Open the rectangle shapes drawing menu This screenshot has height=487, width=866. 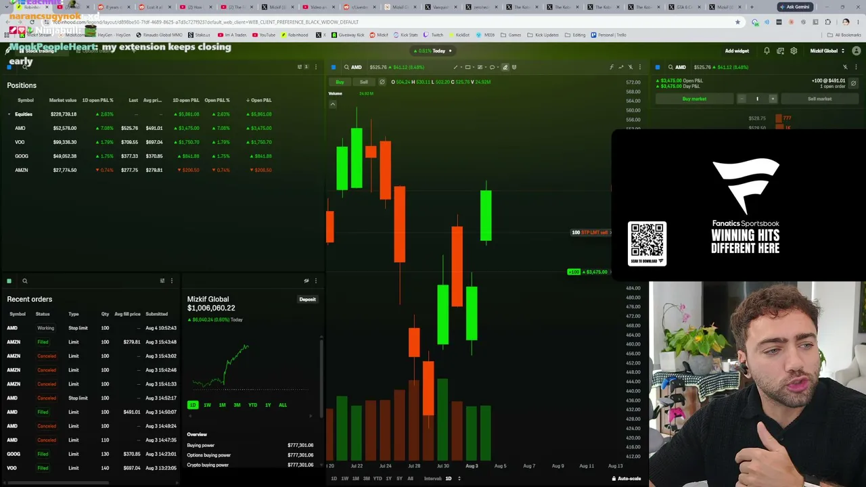[468, 67]
